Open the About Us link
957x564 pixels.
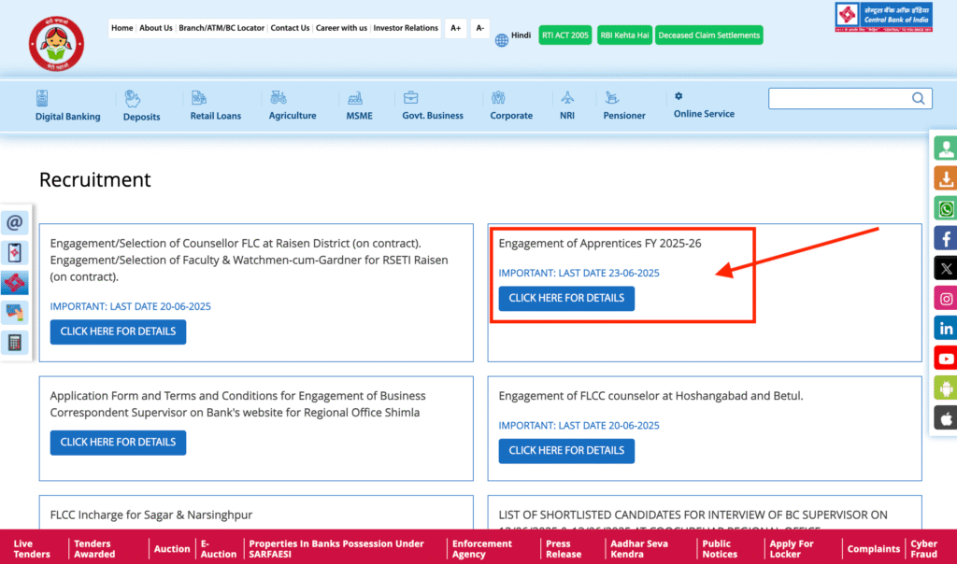[x=156, y=28]
